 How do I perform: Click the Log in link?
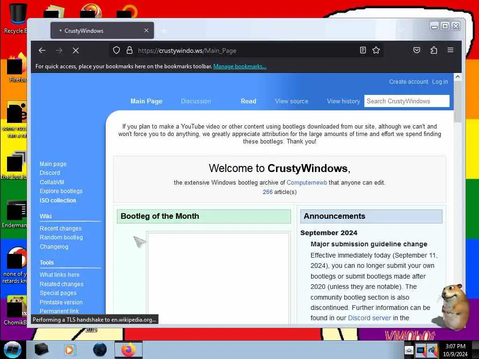click(x=440, y=81)
